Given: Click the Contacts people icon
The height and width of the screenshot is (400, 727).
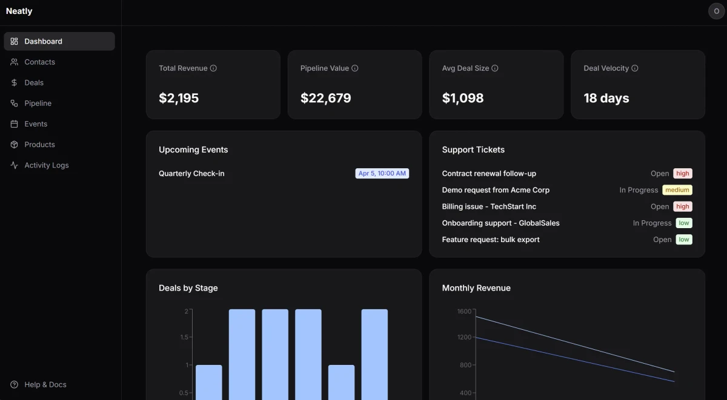Looking at the screenshot, I should click(14, 62).
